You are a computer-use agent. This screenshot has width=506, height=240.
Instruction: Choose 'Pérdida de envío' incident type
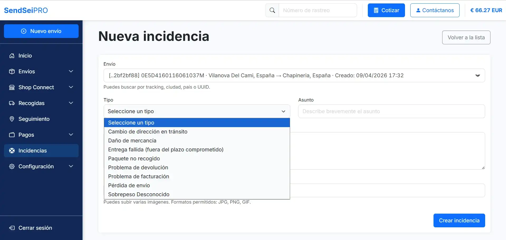[x=129, y=185]
